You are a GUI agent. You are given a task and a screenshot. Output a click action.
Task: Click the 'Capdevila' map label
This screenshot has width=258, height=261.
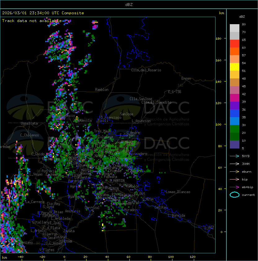(x=83, y=121)
